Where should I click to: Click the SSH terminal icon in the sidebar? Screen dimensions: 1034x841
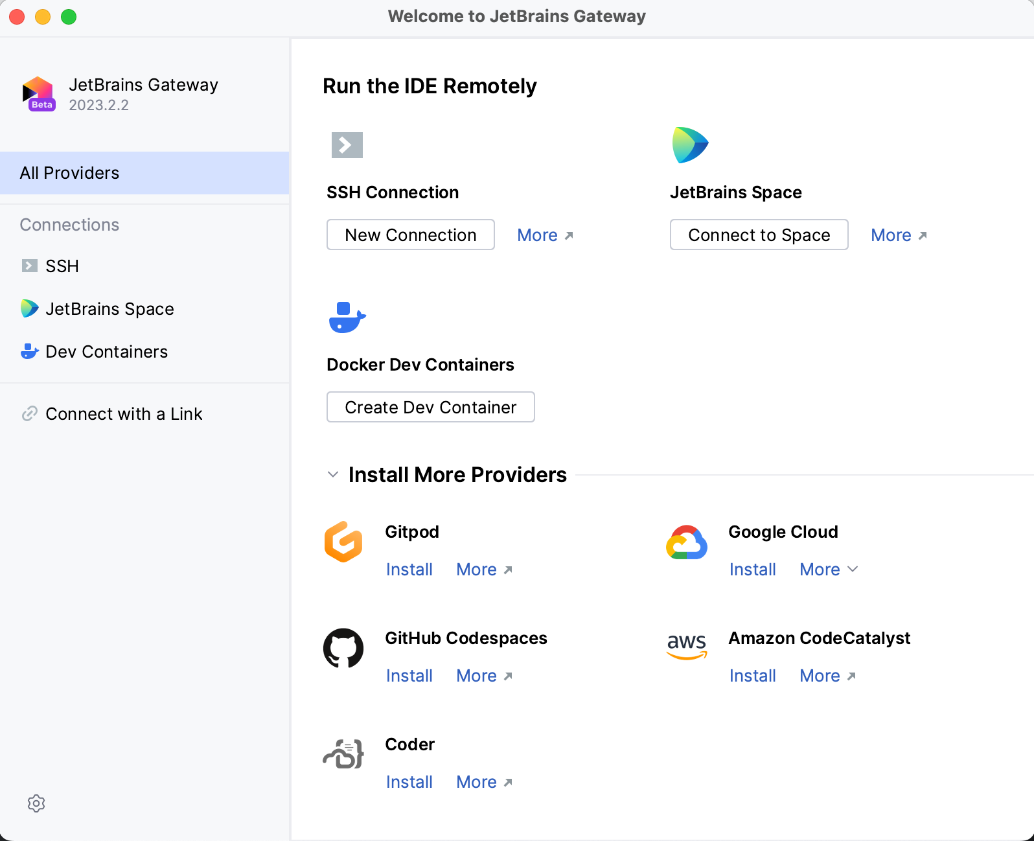point(30,266)
